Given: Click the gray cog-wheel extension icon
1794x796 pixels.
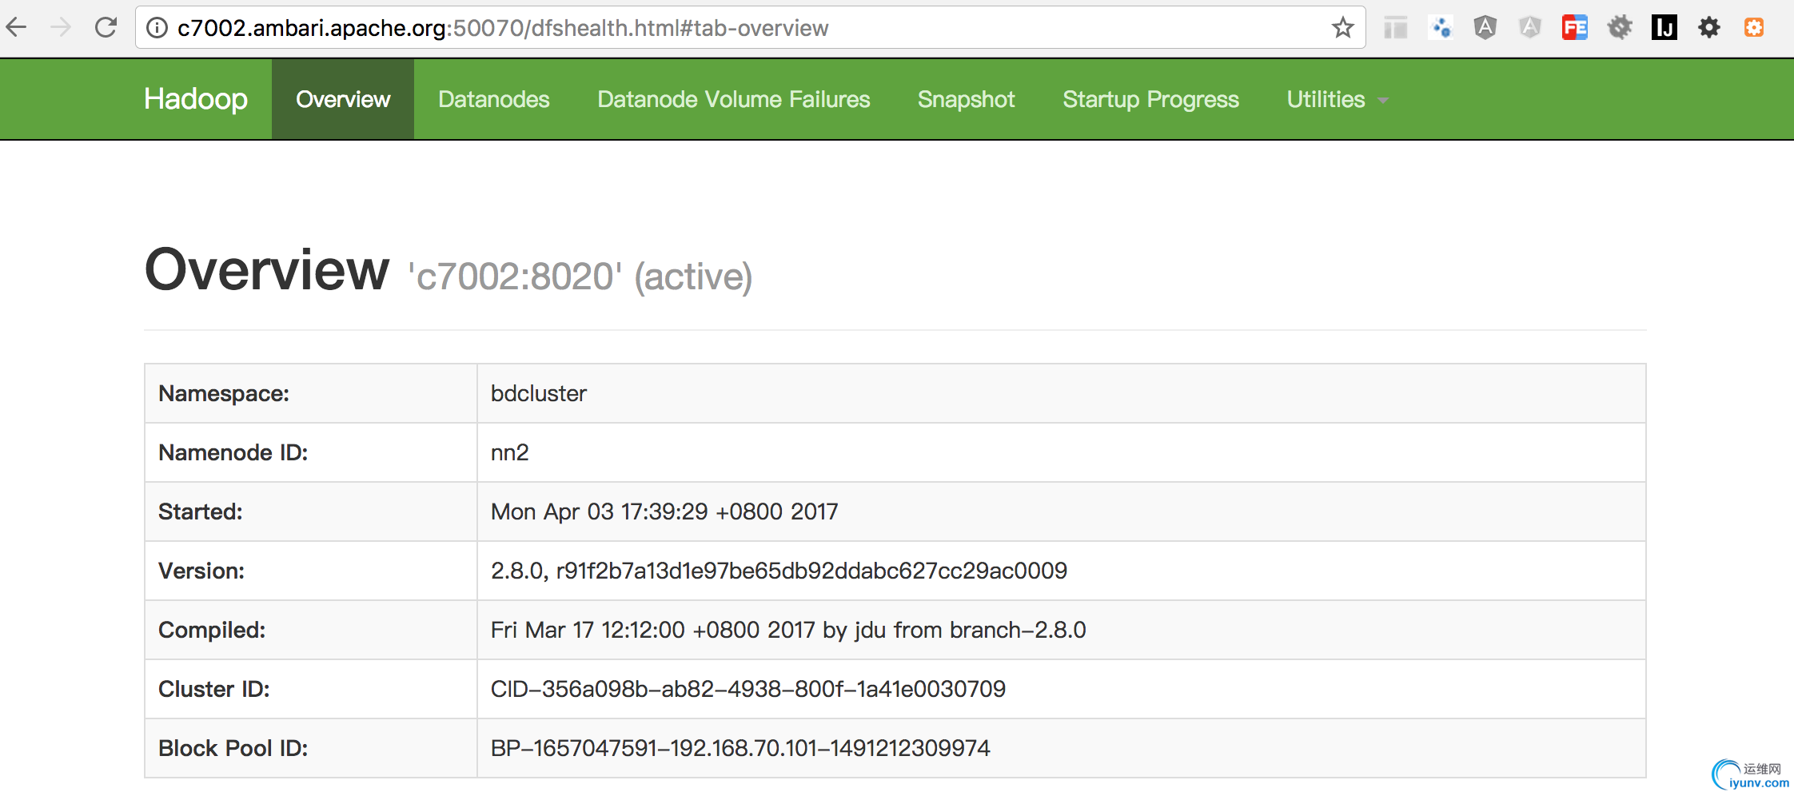Looking at the screenshot, I should coord(1620,28).
